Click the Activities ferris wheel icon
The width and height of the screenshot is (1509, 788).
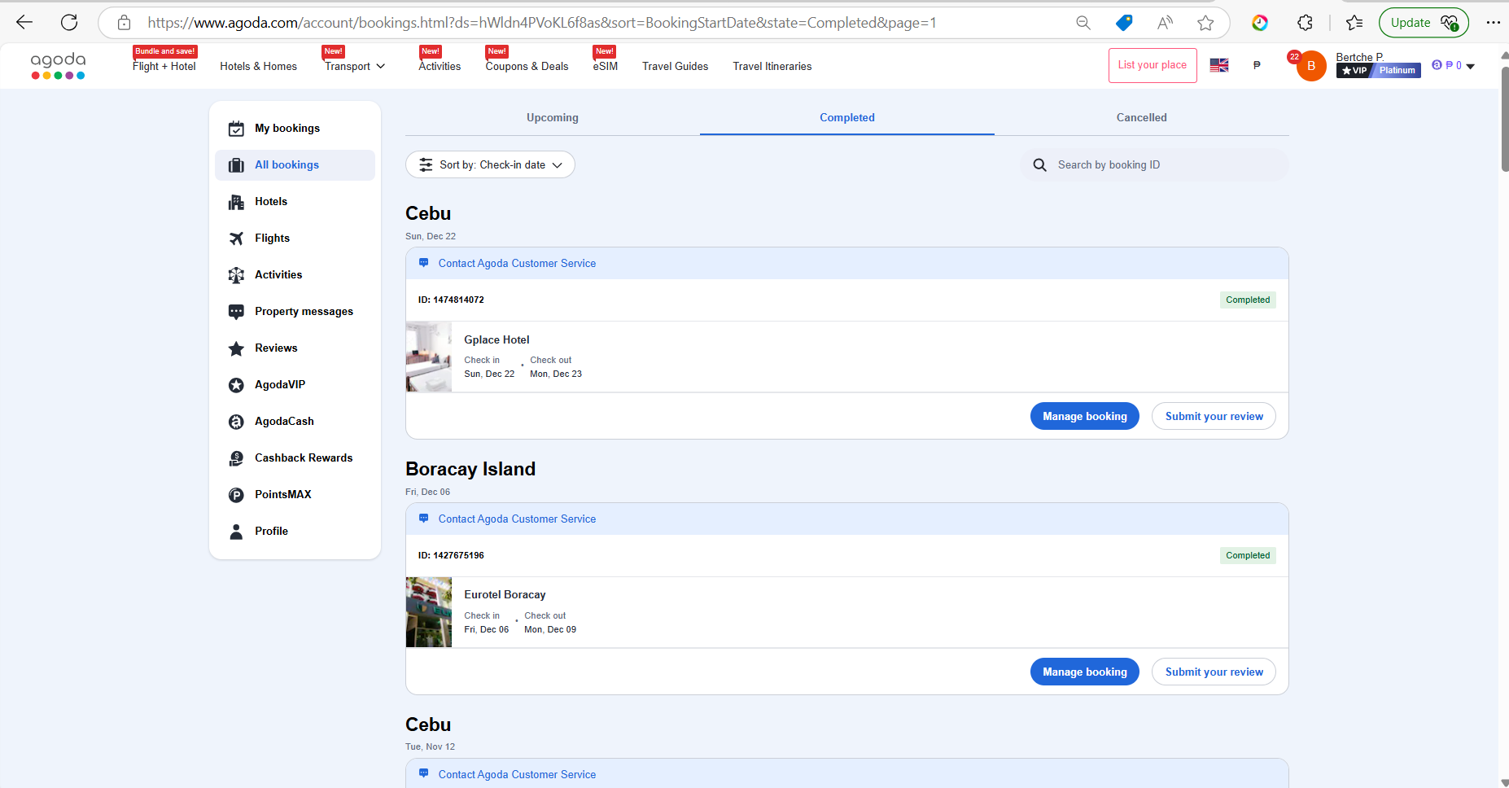pyautogui.click(x=236, y=275)
